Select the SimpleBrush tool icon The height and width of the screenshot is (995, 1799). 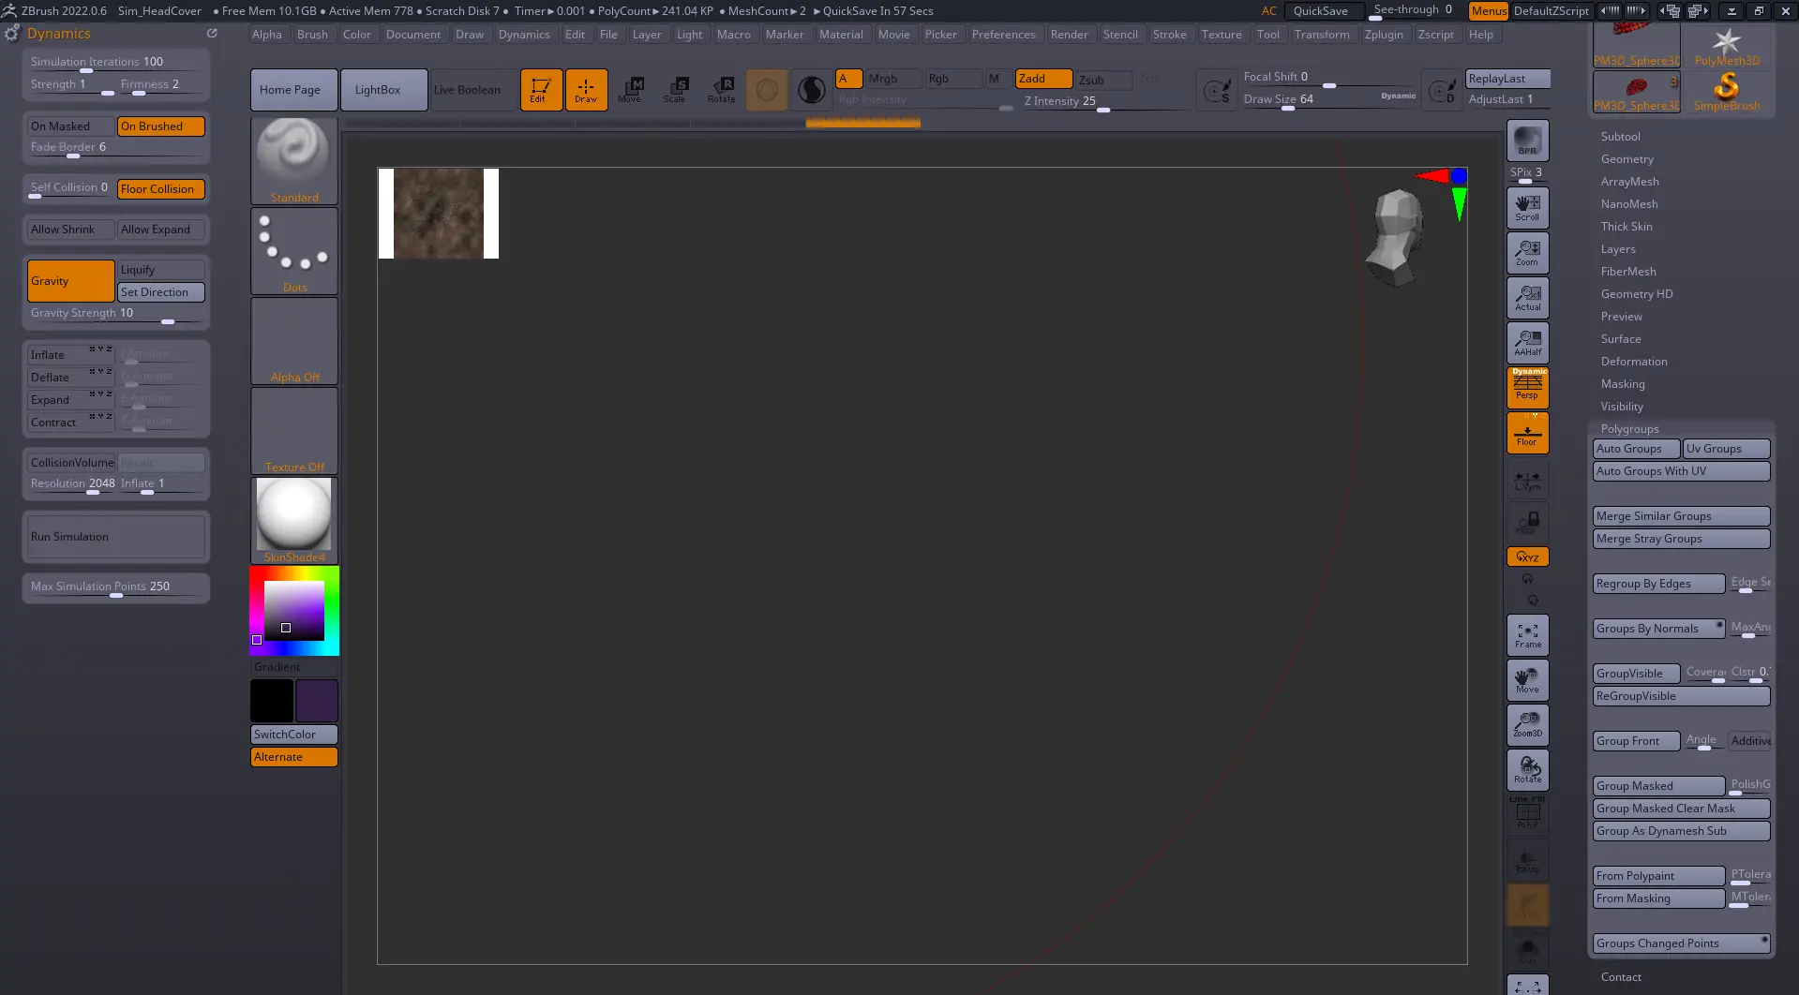point(1726,92)
